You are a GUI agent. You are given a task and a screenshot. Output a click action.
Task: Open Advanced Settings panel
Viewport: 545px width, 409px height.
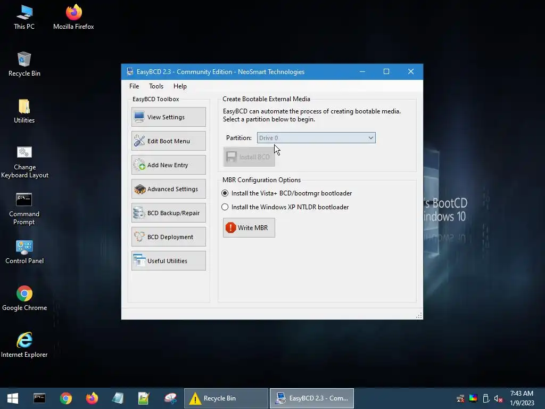(169, 189)
